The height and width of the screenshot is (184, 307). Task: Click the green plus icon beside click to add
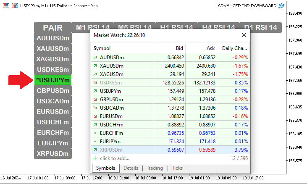tap(95, 158)
